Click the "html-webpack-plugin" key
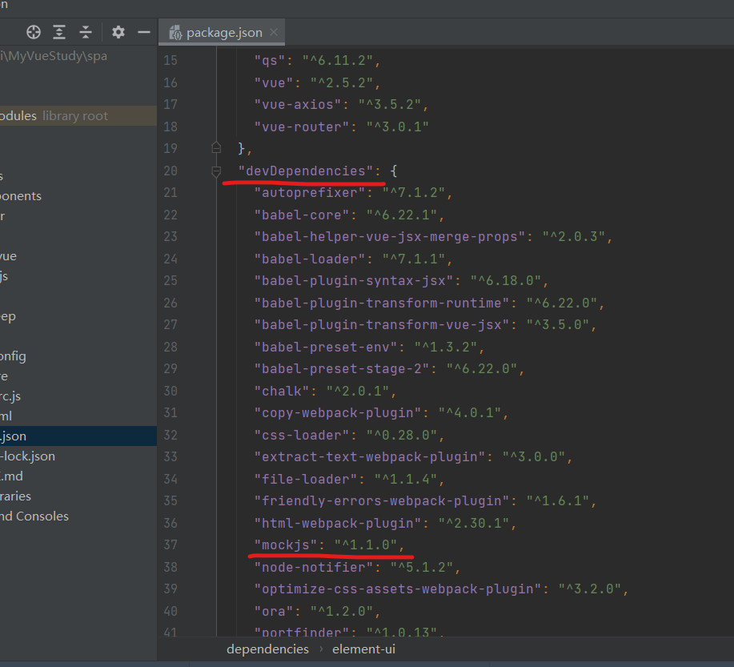 coord(338,523)
